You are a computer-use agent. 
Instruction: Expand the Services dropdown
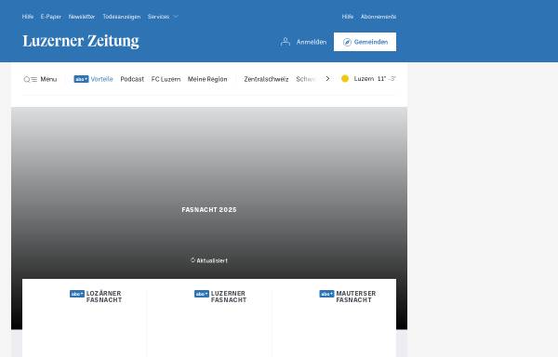tap(163, 17)
